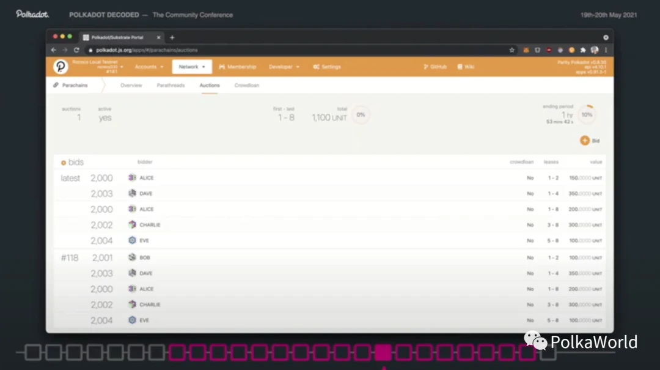Click the BOB bidder name
This screenshot has width=660, height=370.
pos(145,257)
